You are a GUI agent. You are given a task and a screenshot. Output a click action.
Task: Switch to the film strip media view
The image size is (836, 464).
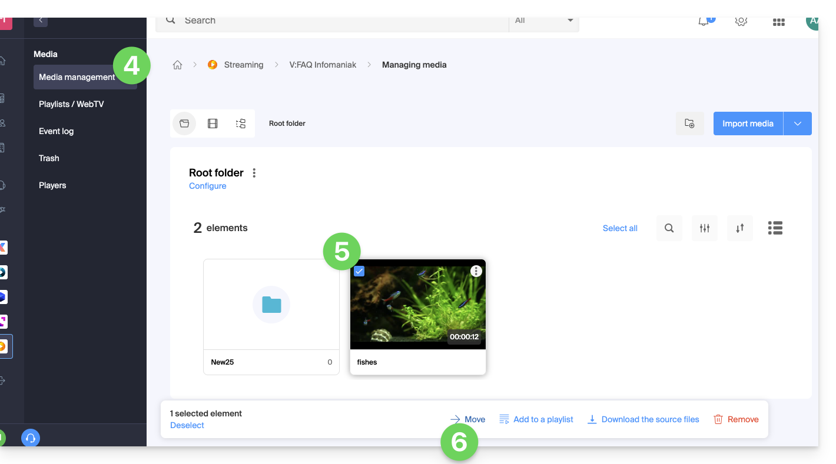pyautogui.click(x=213, y=123)
